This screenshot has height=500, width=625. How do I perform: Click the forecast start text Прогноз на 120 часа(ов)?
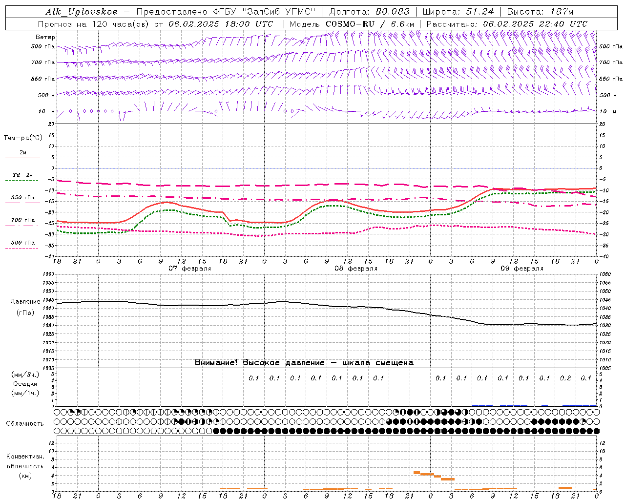point(94,24)
